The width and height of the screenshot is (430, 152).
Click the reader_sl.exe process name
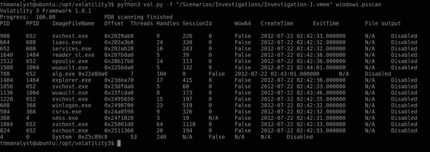73,55
